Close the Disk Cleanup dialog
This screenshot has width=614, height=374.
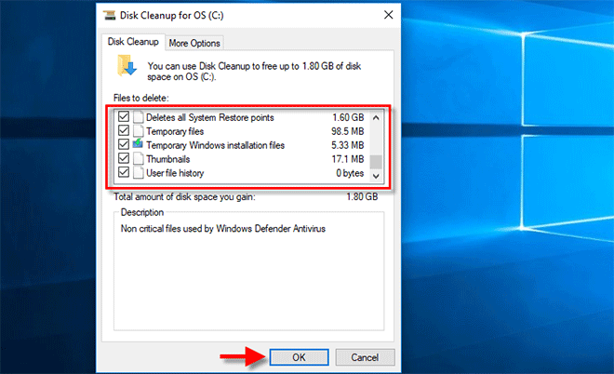click(388, 15)
